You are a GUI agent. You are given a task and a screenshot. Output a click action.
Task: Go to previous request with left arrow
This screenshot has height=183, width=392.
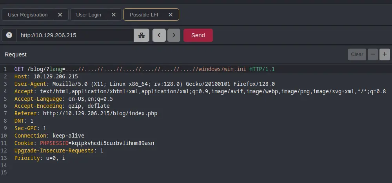point(159,35)
